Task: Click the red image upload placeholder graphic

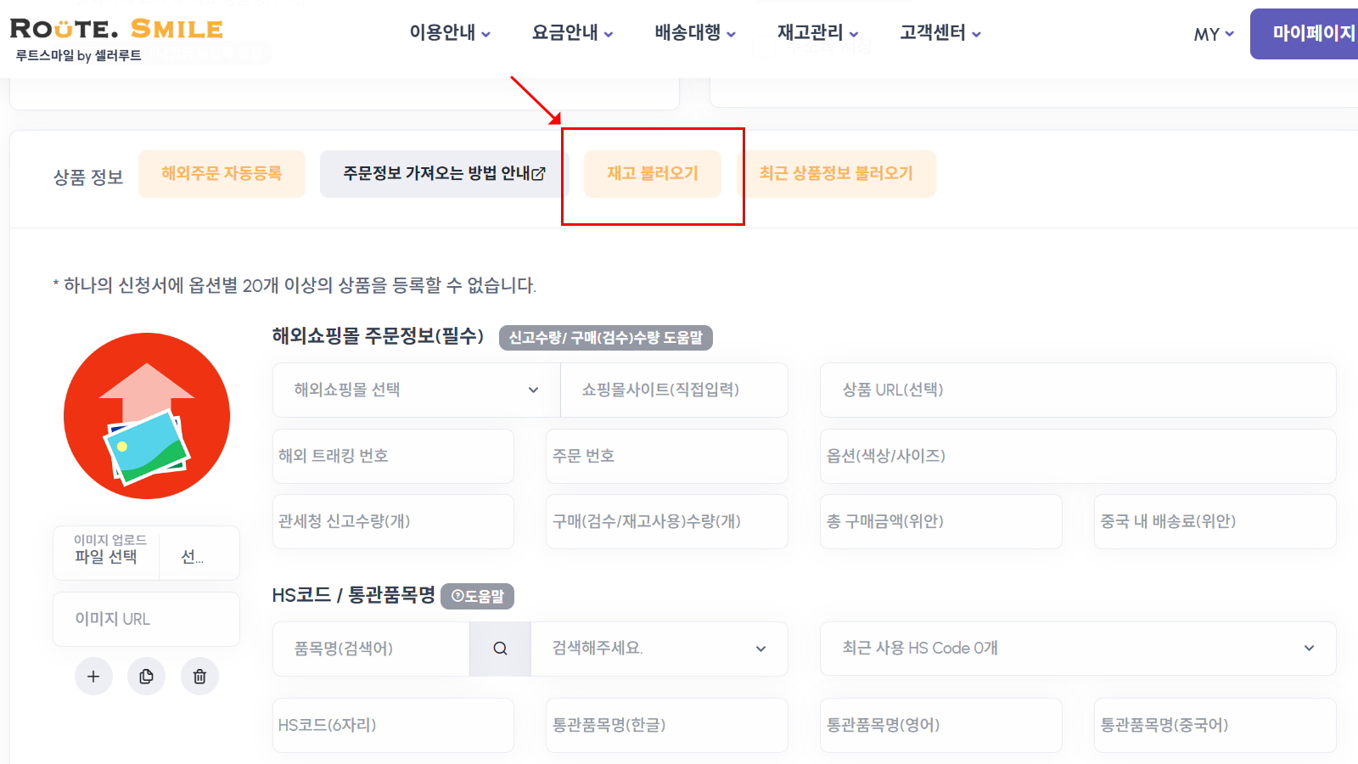Action: (146, 415)
